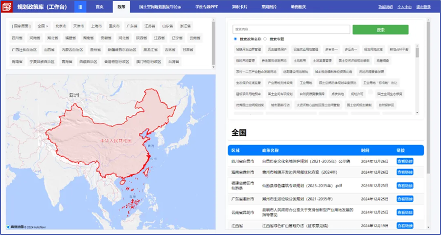
Task: Select 北京市 region tag
Action: click(x=61, y=26)
